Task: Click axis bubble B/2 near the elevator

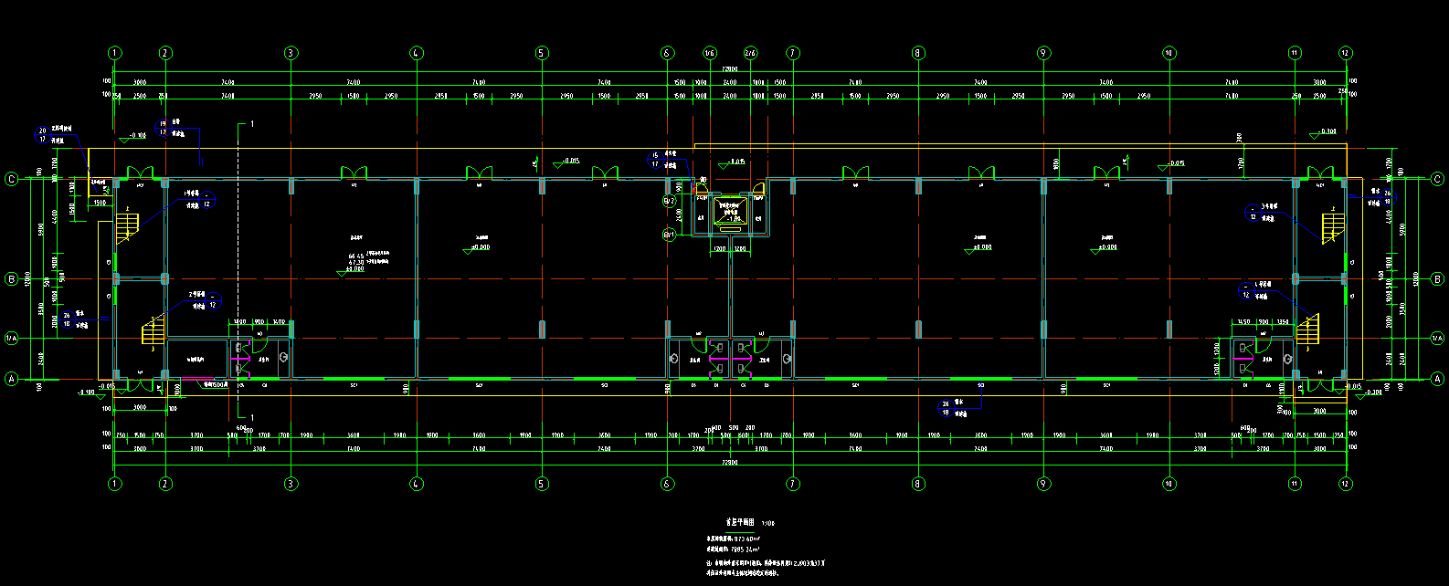Action: coord(669,201)
